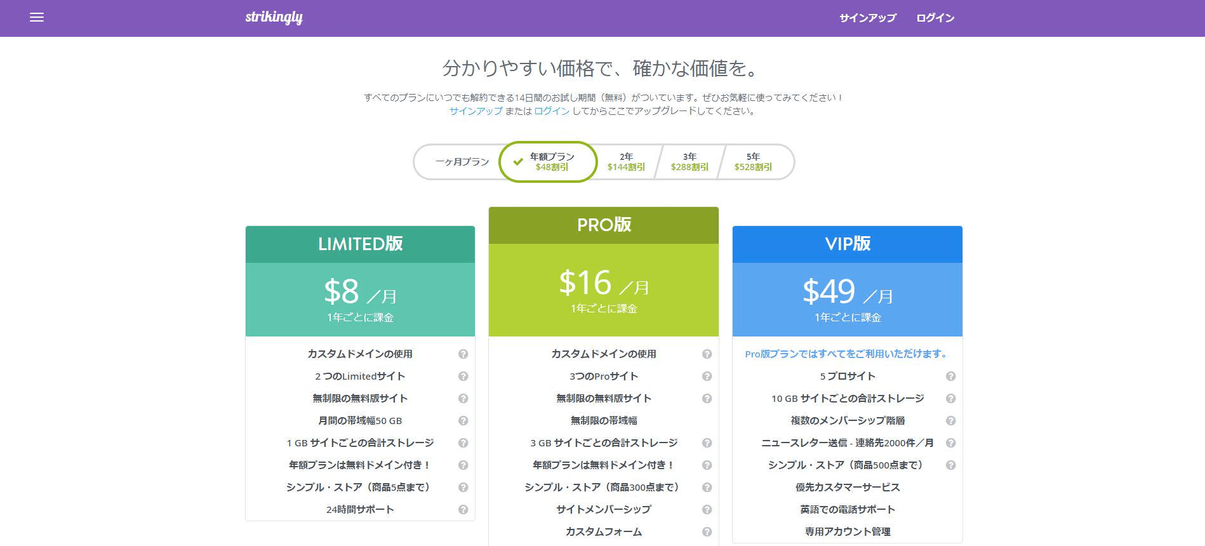Click help icon beside サイトメンバーシップ
The height and width of the screenshot is (546, 1205).
[707, 510]
